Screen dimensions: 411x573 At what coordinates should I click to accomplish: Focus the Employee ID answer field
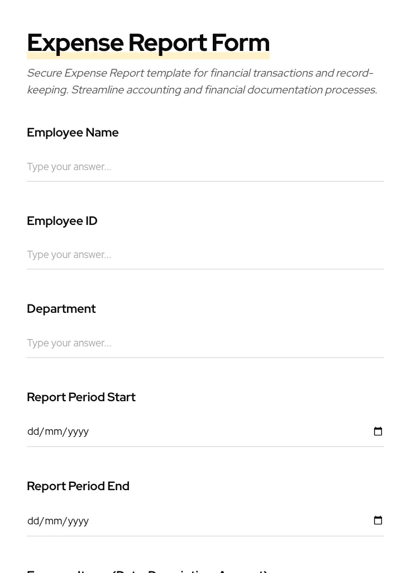coord(168,255)
